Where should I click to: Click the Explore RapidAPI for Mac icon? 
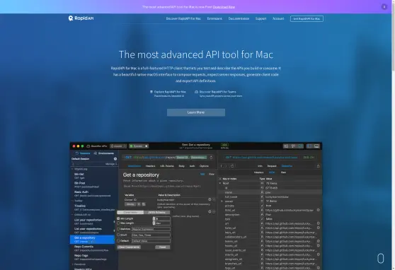pyautogui.click(x=151, y=92)
